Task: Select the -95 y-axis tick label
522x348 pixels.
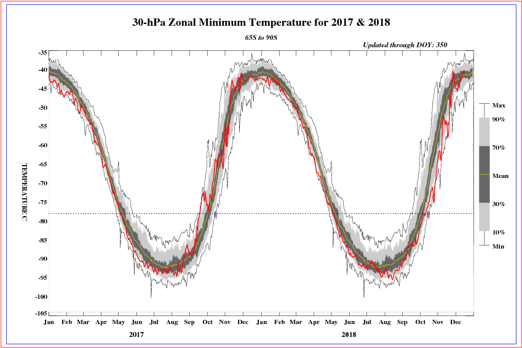Action: pyautogui.click(x=43, y=277)
